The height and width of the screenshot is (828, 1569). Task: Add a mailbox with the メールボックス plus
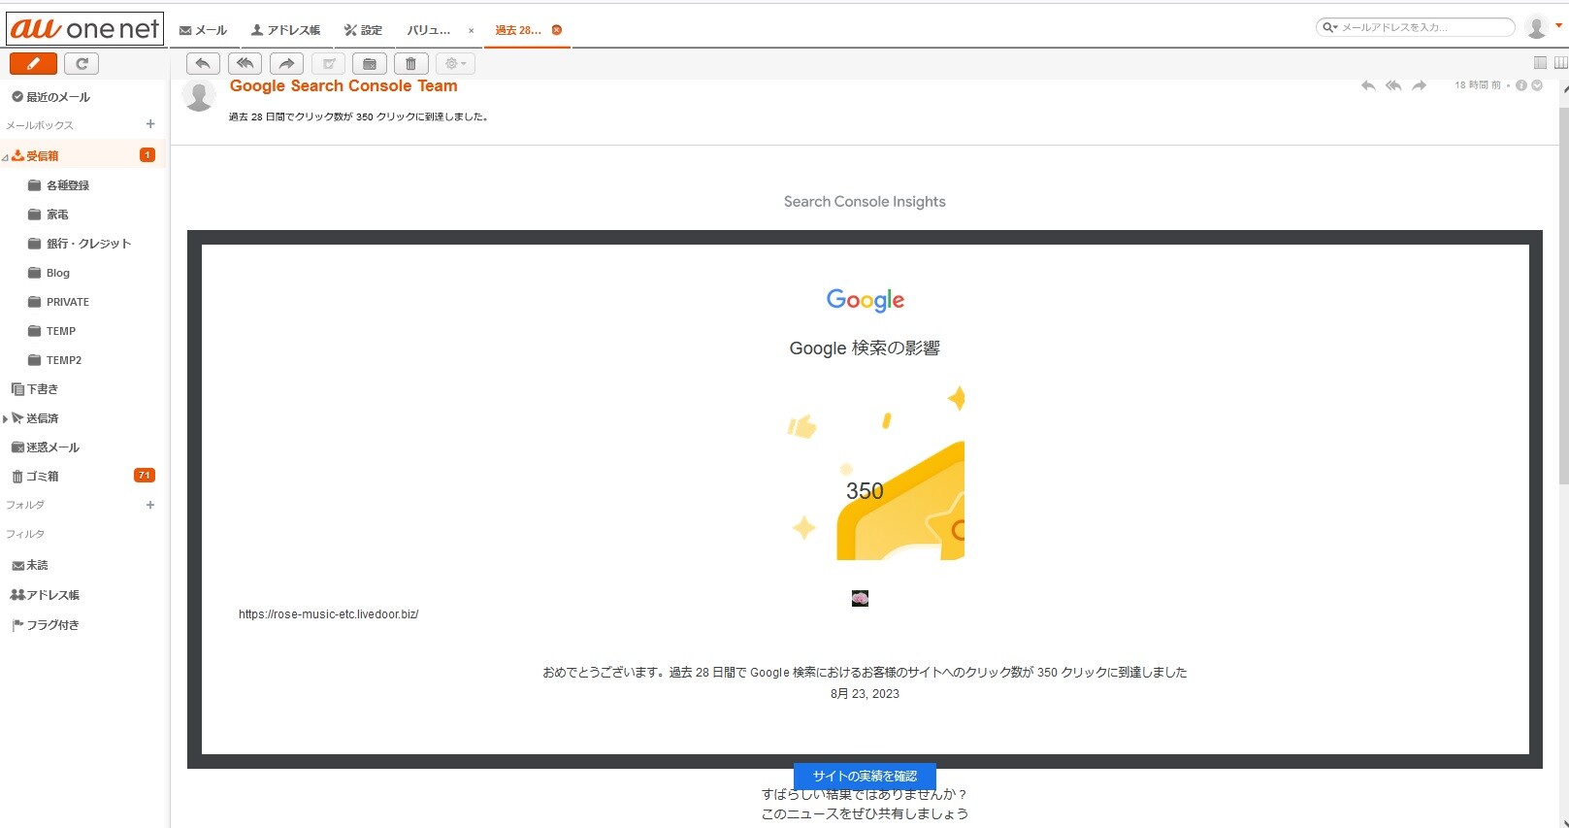coord(150,124)
